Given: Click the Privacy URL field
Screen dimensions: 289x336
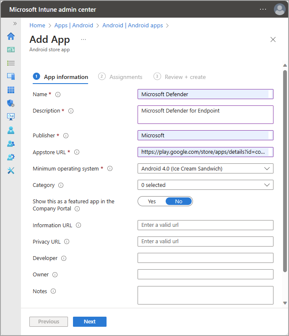Looking at the screenshot, I should click(x=205, y=241).
